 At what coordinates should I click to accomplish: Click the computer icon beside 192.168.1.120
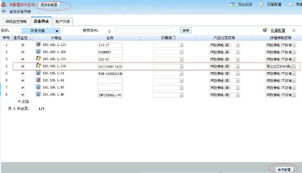[38, 44]
